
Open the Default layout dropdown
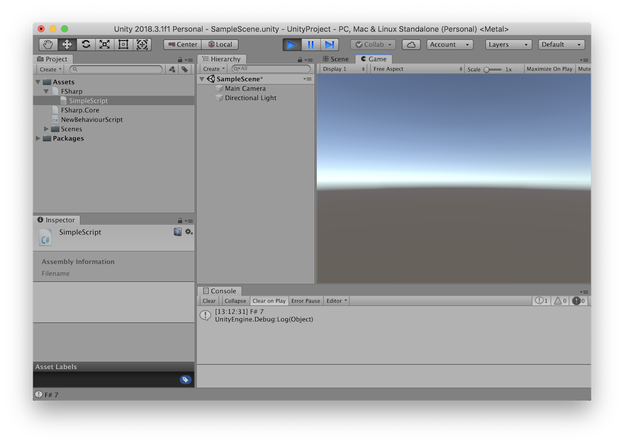561,45
